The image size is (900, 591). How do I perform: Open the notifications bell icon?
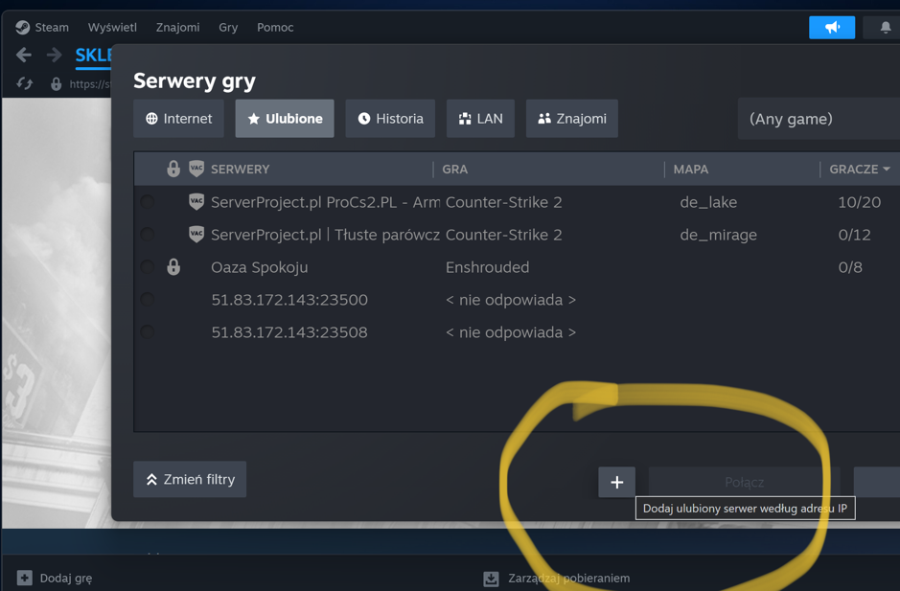point(885,28)
